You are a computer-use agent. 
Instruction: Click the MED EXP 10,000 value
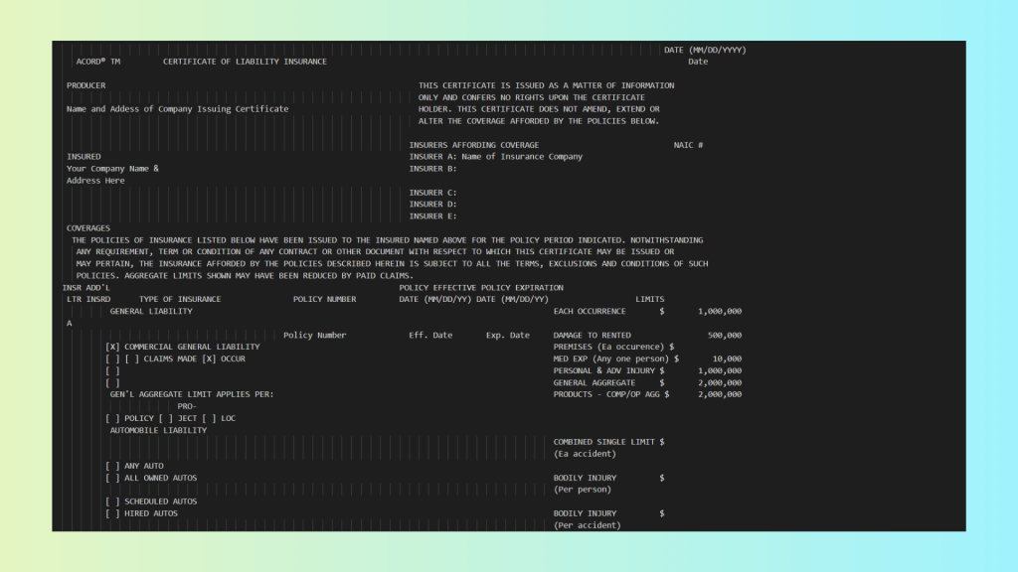pyautogui.click(x=726, y=359)
